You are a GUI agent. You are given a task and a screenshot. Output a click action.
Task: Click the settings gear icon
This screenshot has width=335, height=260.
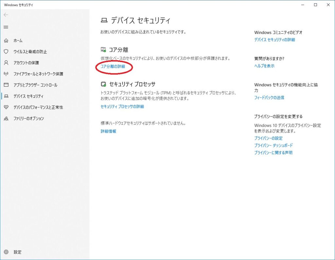click(6, 252)
